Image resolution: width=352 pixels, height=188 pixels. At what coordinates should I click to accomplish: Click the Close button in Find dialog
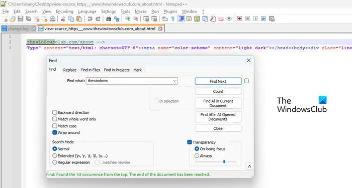click(x=218, y=128)
